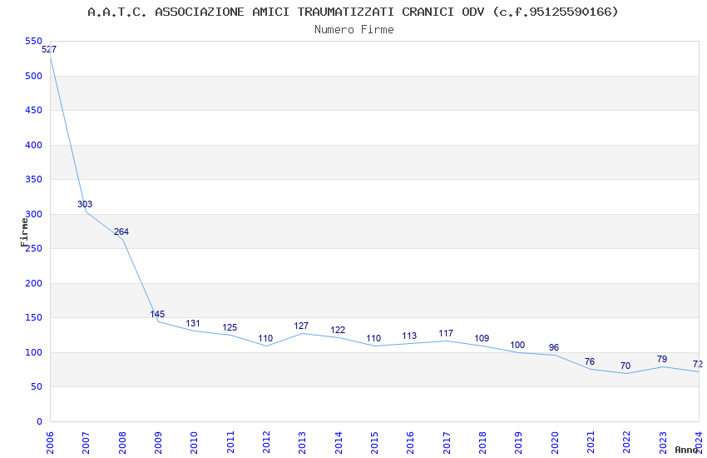Click the x-axis year label 2014

[339, 442]
